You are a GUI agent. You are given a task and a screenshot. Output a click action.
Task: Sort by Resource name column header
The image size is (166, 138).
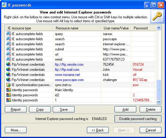click(x=77, y=28)
